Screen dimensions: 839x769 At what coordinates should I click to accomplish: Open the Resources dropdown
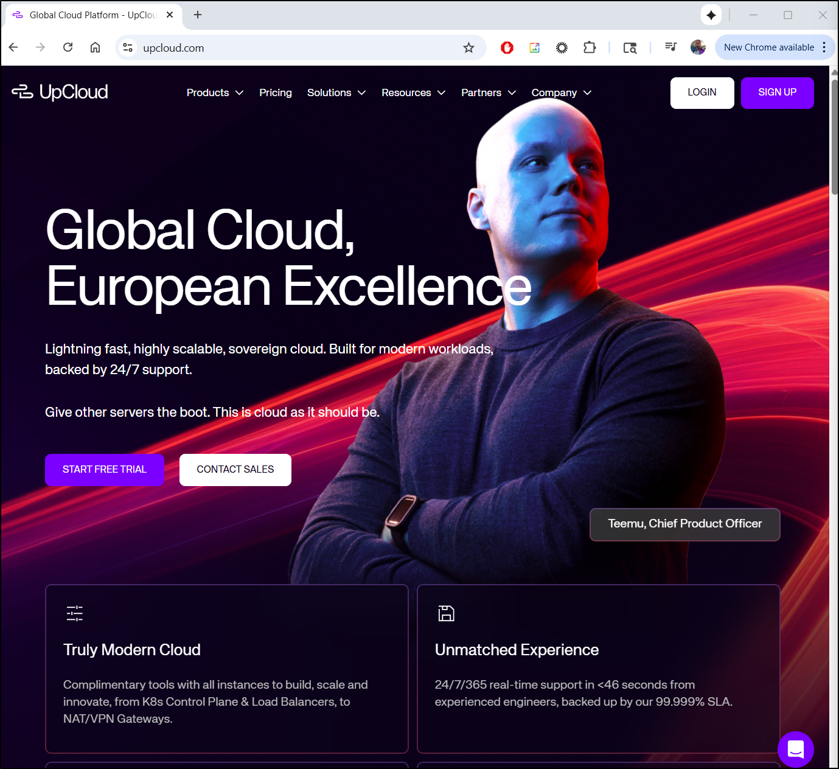point(413,92)
